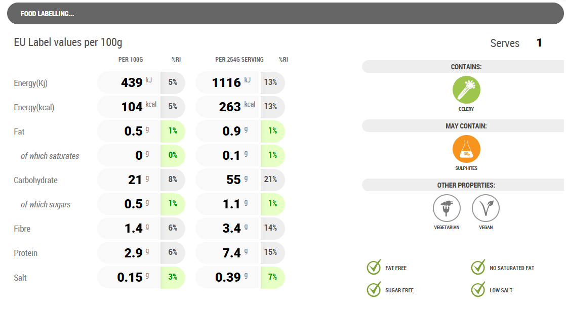The width and height of the screenshot is (566, 310).
Task: Toggle the Sugar Free checkmark
Action: pyautogui.click(x=374, y=290)
